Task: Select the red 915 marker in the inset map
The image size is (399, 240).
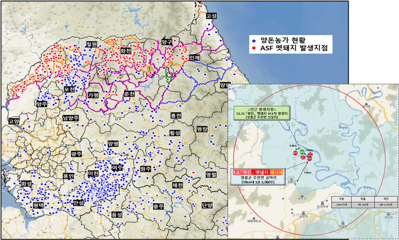Action: point(310,159)
